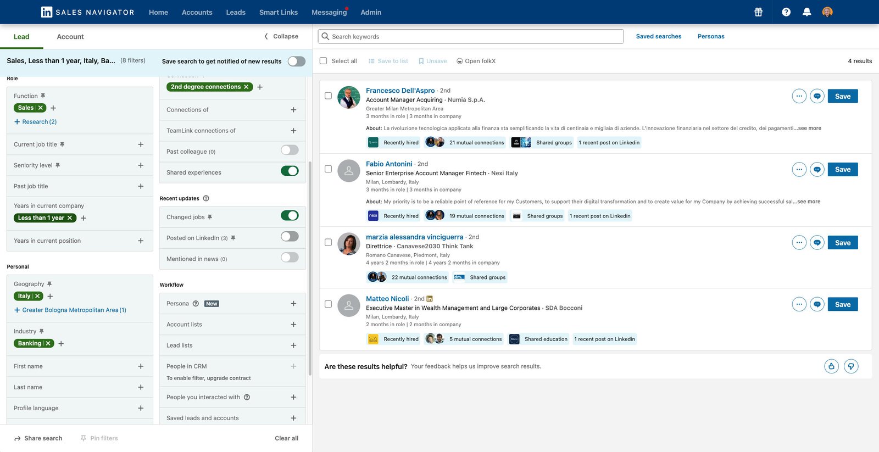Save Francesco Dell'Aspro as lead
Image resolution: width=879 pixels, height=452 pixels.
point(843,96)
